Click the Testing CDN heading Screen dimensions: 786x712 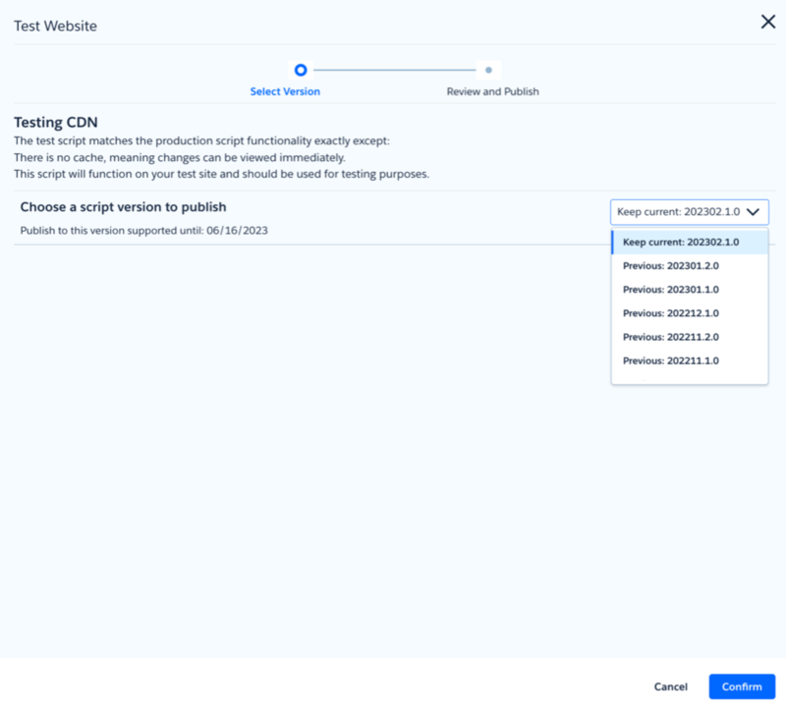(x=55, y=123)
